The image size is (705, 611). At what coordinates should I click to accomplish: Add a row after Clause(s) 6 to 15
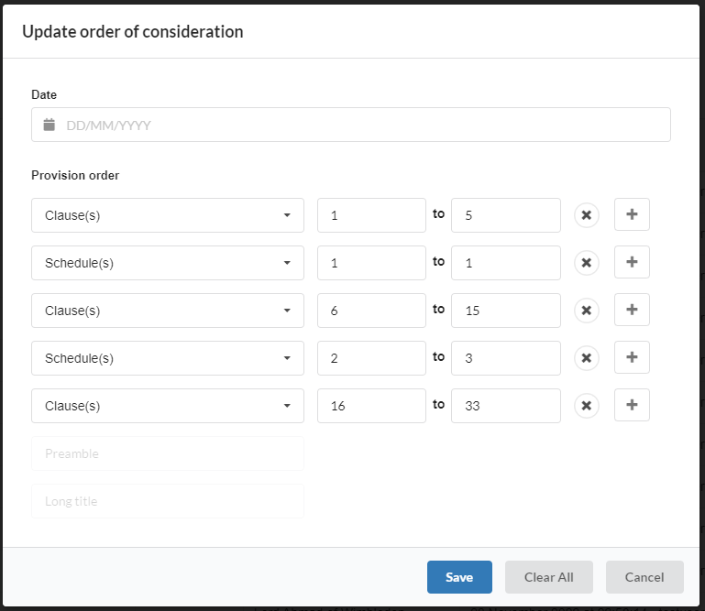tap(632, 310)
